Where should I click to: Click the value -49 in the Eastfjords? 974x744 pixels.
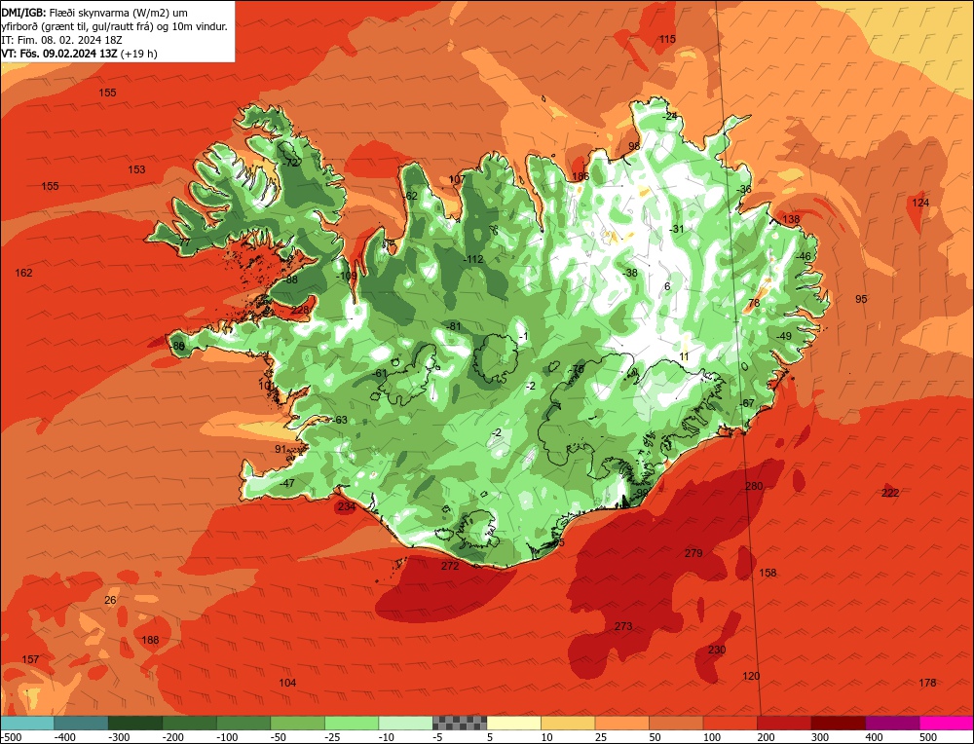click(x=784, y=336)
